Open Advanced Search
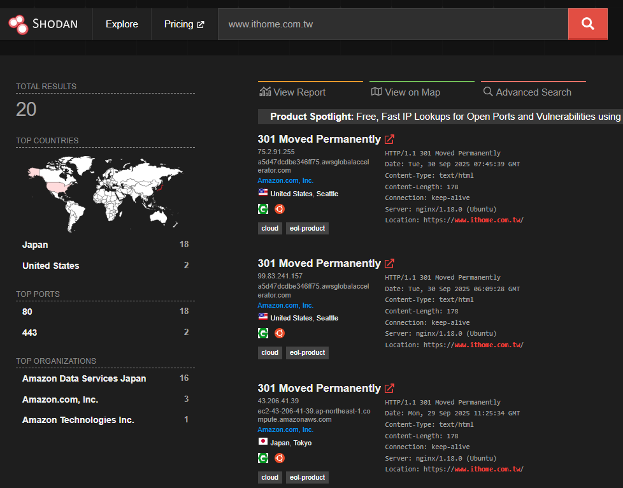This screenshot has height=488, width=623. [x=527, y=92]
